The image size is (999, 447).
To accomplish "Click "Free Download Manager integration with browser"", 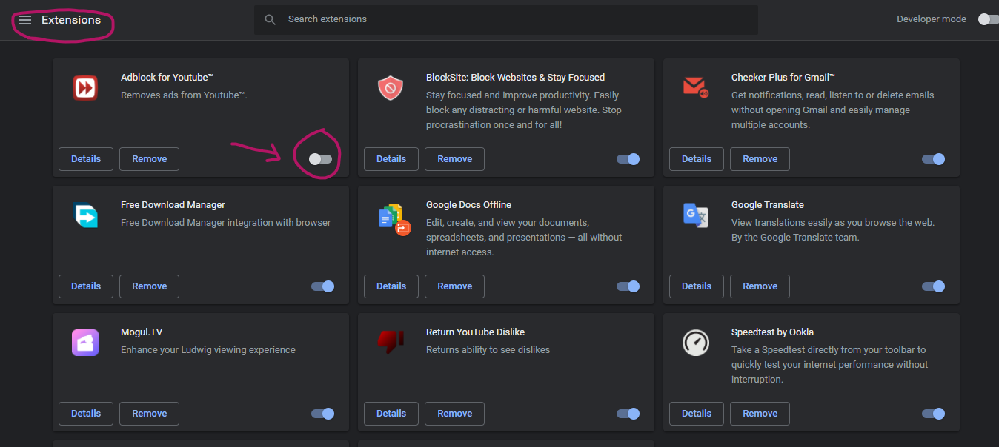I will [226, 223].
